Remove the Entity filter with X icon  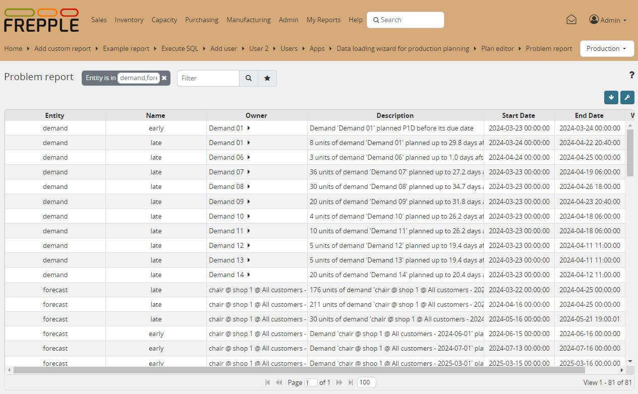164,78
